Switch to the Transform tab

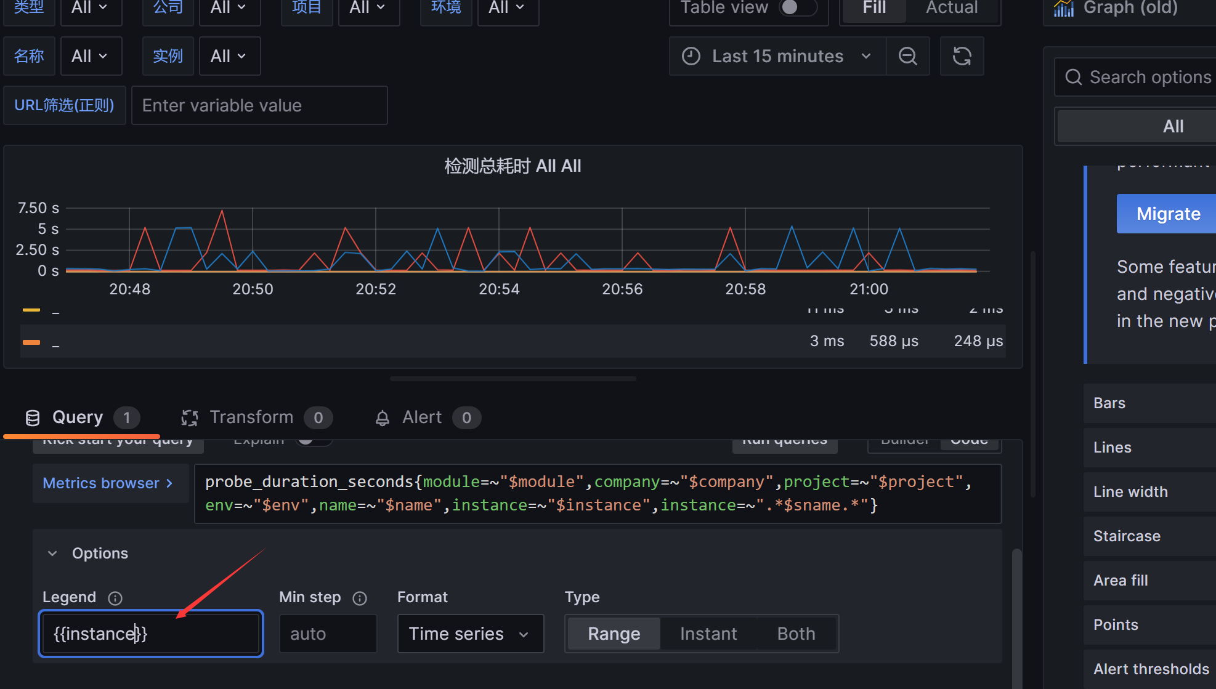pos(257,417)
